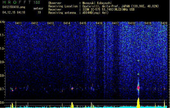This screenshot has height=108, width=170.
Task: Click observer name Masayuki Kobayashi
Action: [x=97, y=3]
